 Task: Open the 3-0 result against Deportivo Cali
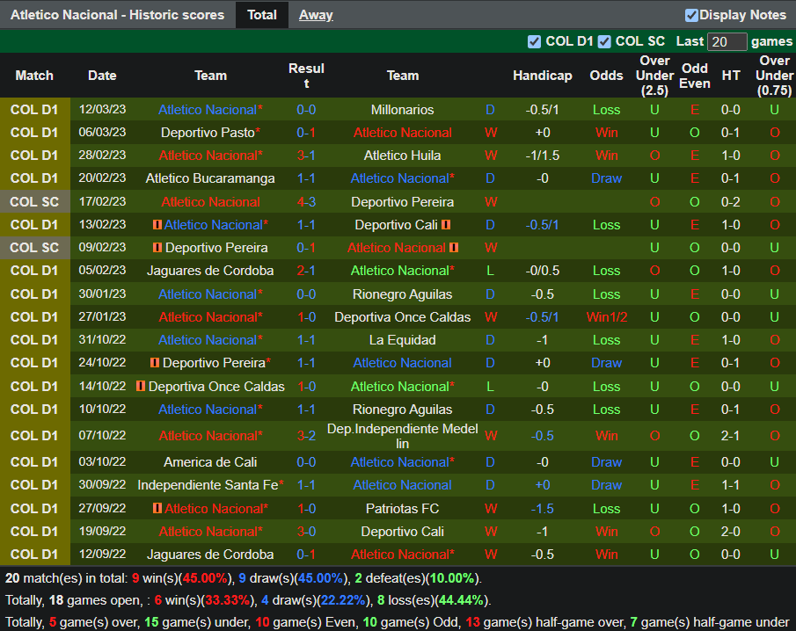click(306, 532)
